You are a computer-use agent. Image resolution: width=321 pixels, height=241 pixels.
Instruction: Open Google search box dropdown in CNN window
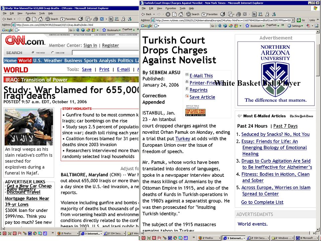coord(19,30)
